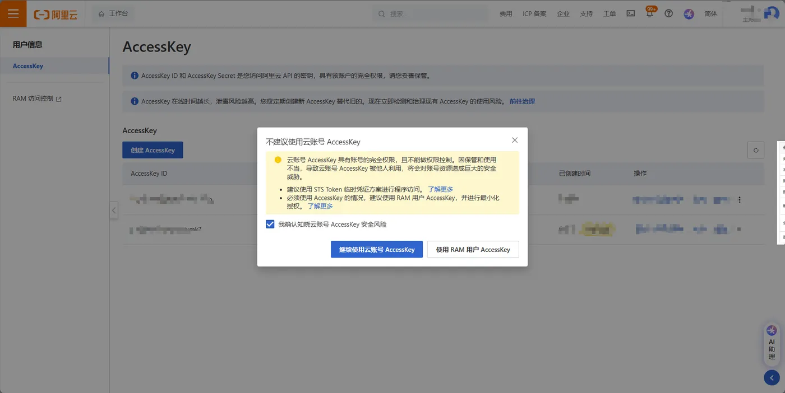Open the three-dot menu in first AccessKey row
Image resolution: width=785 pixels, height=393 pixels.
point(740,200)
